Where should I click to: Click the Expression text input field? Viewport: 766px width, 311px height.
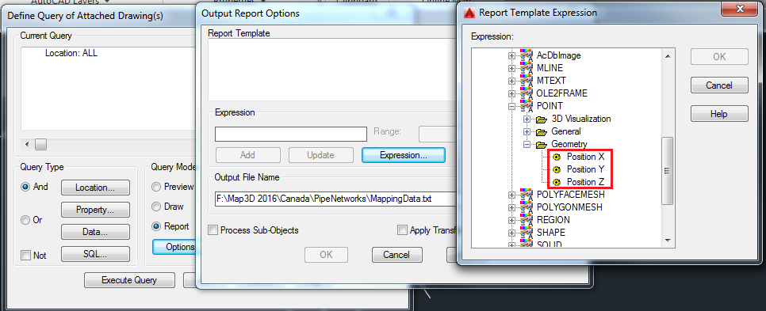pyautogui.click(x=291, y=134)
